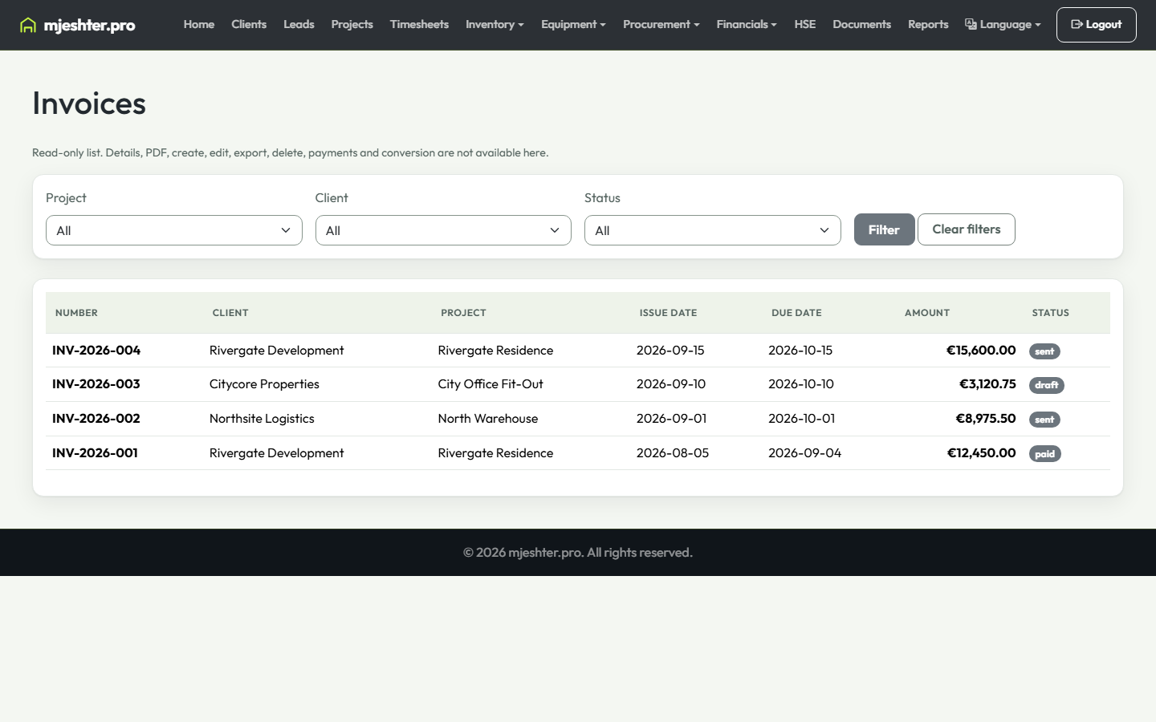Click project North Warehouse

(x=488, y=419)
